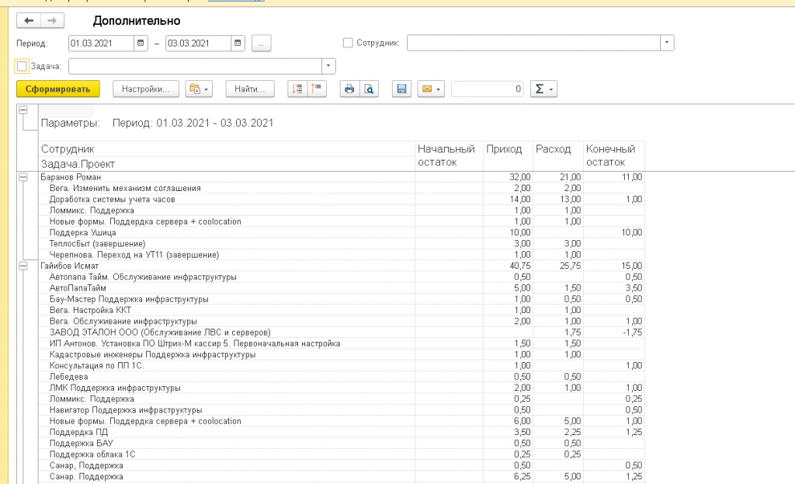Expand all groups icon in the toolbar
This screenshot has width=795, height=484.
298,89
